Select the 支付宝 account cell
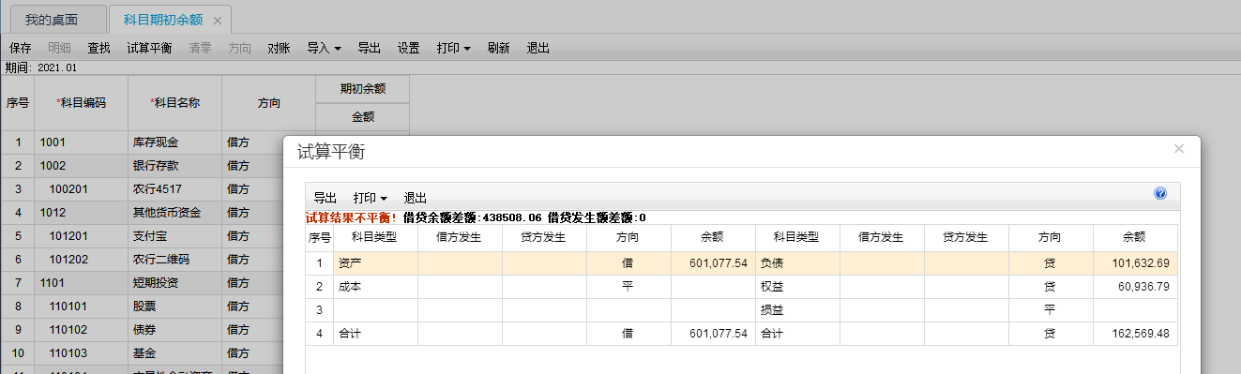This screenshot has height=374, width=1241. pos(174,236)
